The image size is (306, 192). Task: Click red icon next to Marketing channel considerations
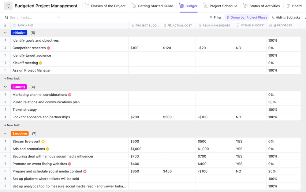tap(70, 95)
